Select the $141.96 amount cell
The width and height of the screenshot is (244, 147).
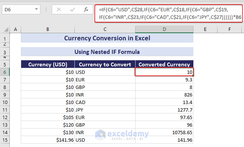[x=48, y=140]
